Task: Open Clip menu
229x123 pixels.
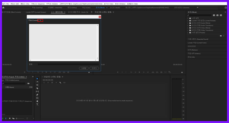Action: point(25,4)
